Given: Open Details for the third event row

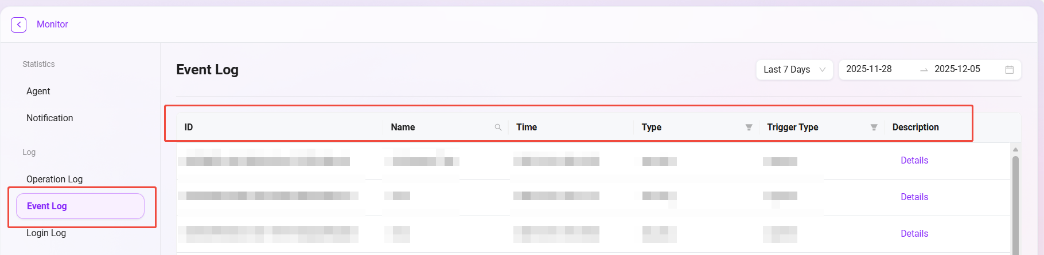Looking at the screenshot, I should tap(914, 234).
